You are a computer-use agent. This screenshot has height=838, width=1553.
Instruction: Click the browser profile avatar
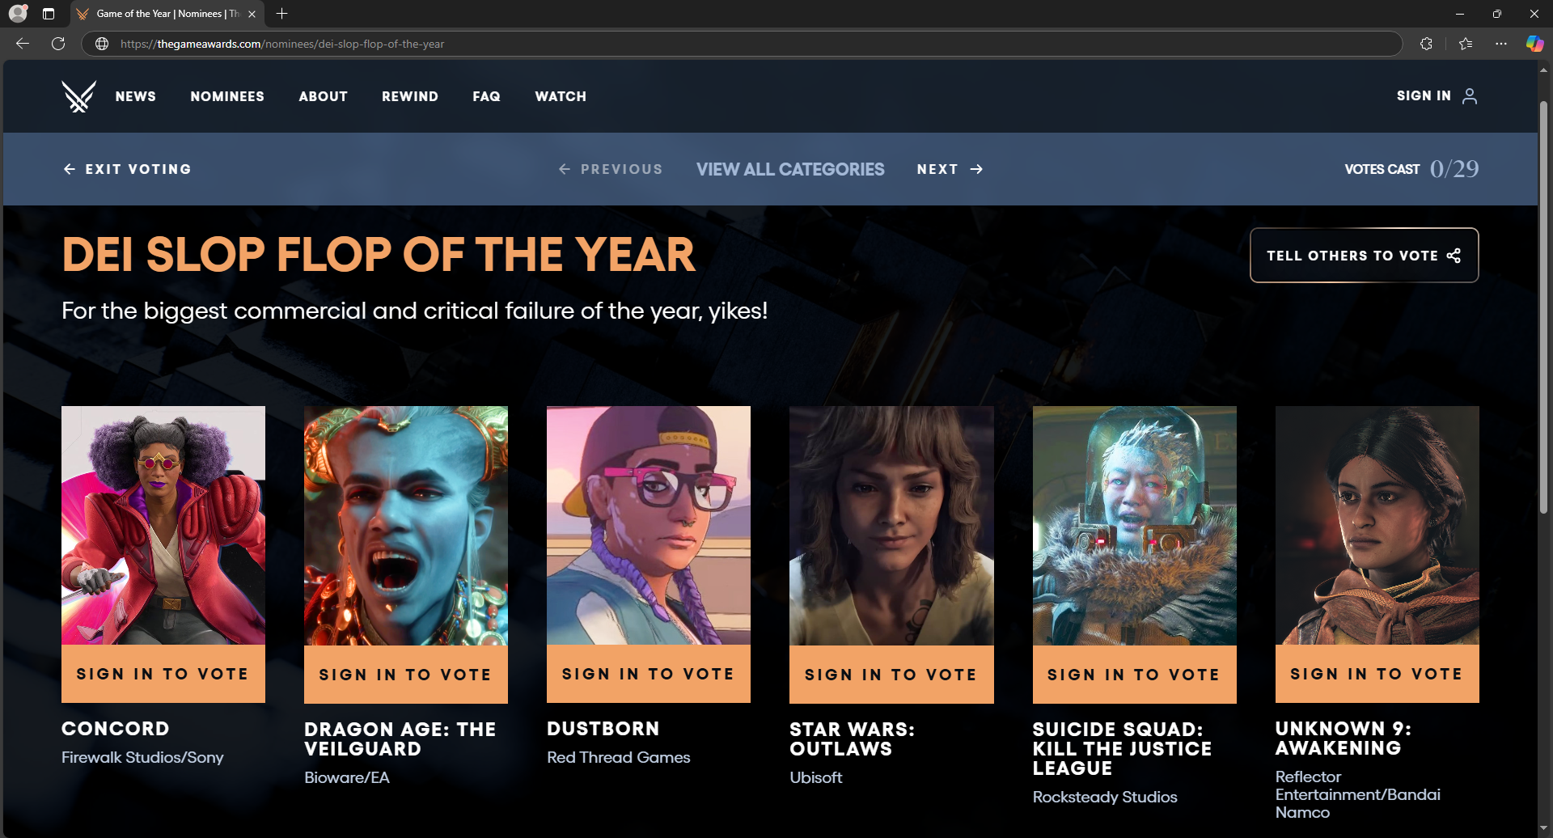pos(18,13)
